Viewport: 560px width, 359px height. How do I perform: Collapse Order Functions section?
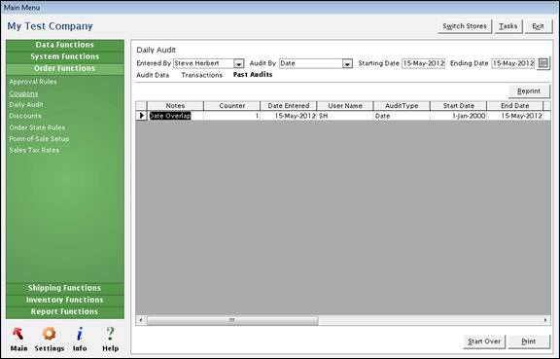(x=65, y=68)
